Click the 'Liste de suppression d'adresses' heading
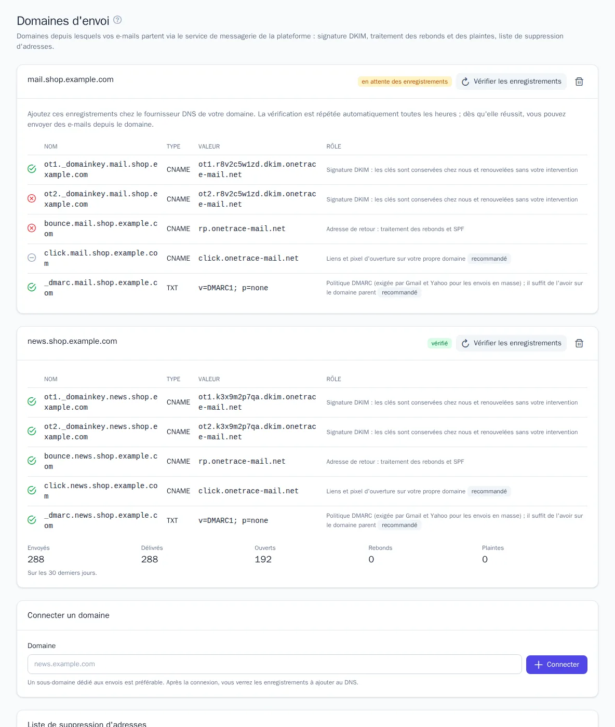The image size is (615, 727). tap(87, 723)
